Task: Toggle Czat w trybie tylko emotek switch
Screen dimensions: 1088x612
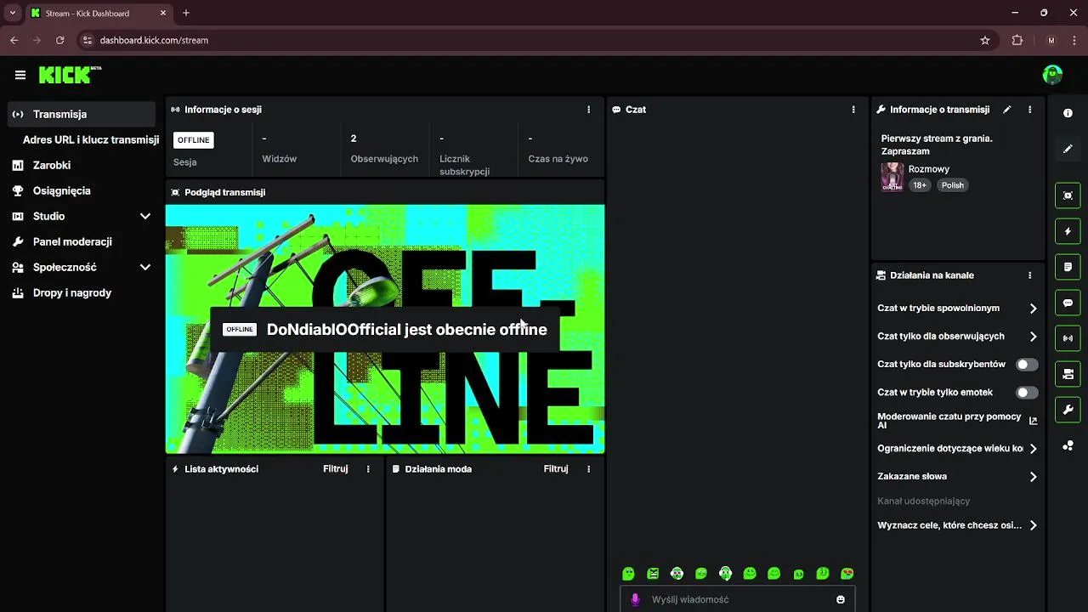Action: coord(1027,393)
